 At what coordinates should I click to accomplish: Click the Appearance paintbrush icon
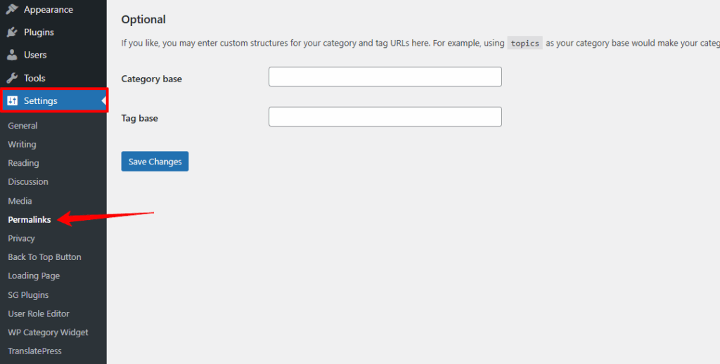(12, 9)
